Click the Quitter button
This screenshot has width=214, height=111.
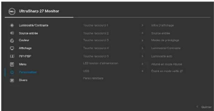point(206,107)
